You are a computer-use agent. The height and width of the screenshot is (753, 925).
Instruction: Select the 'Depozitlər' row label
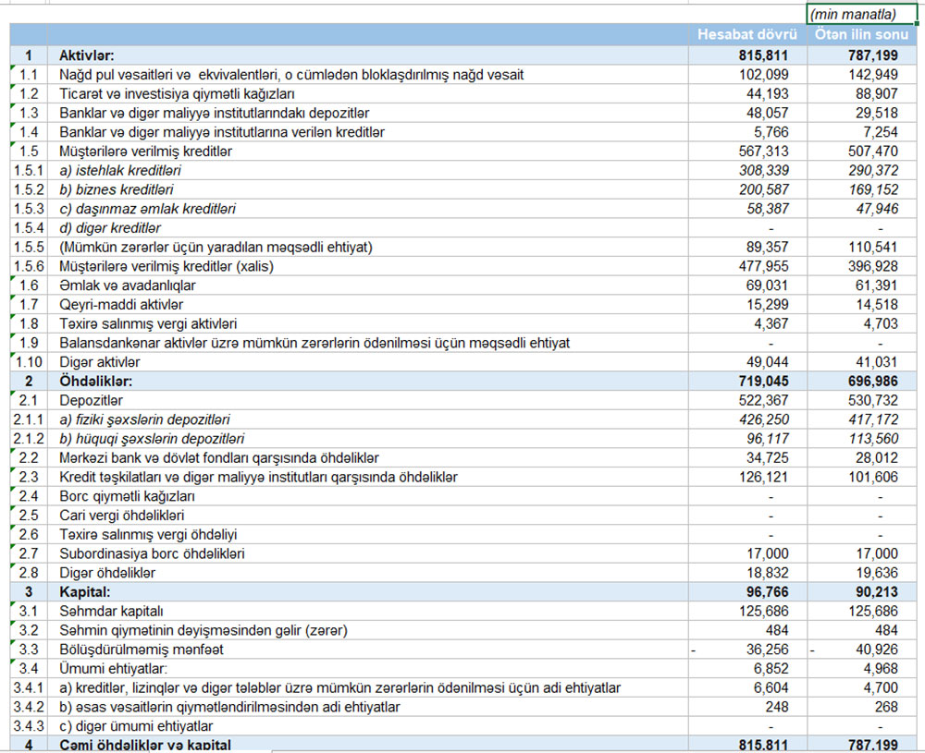click(91, 400)
